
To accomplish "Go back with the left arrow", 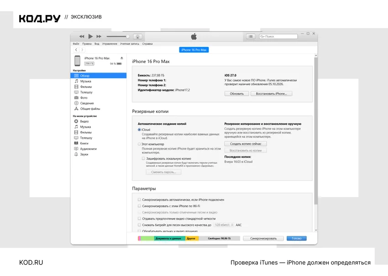I will [x=76, y=50].
